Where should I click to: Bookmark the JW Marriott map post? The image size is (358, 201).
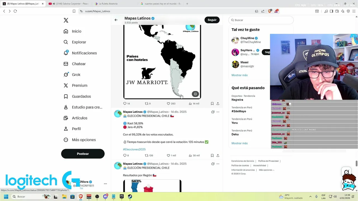pyautogui.click(x=212, y=104)
